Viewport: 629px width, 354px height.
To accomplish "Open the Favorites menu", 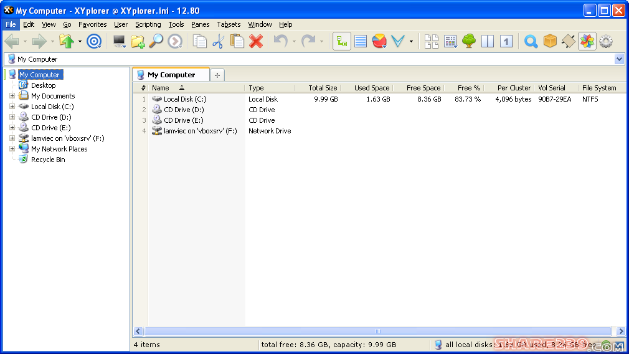I will pyautogui.click(x=93, y=24).
